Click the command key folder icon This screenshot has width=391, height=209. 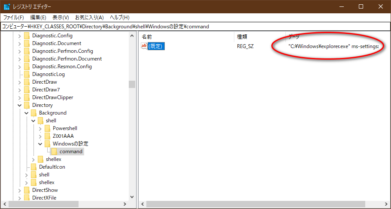tap(55, 151)
